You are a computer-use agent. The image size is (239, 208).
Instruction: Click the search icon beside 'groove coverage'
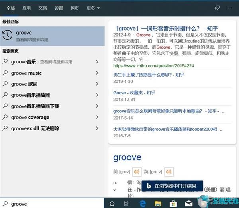click(5, 117)
